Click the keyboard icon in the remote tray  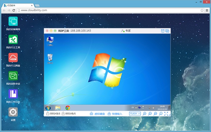point(136,108)
